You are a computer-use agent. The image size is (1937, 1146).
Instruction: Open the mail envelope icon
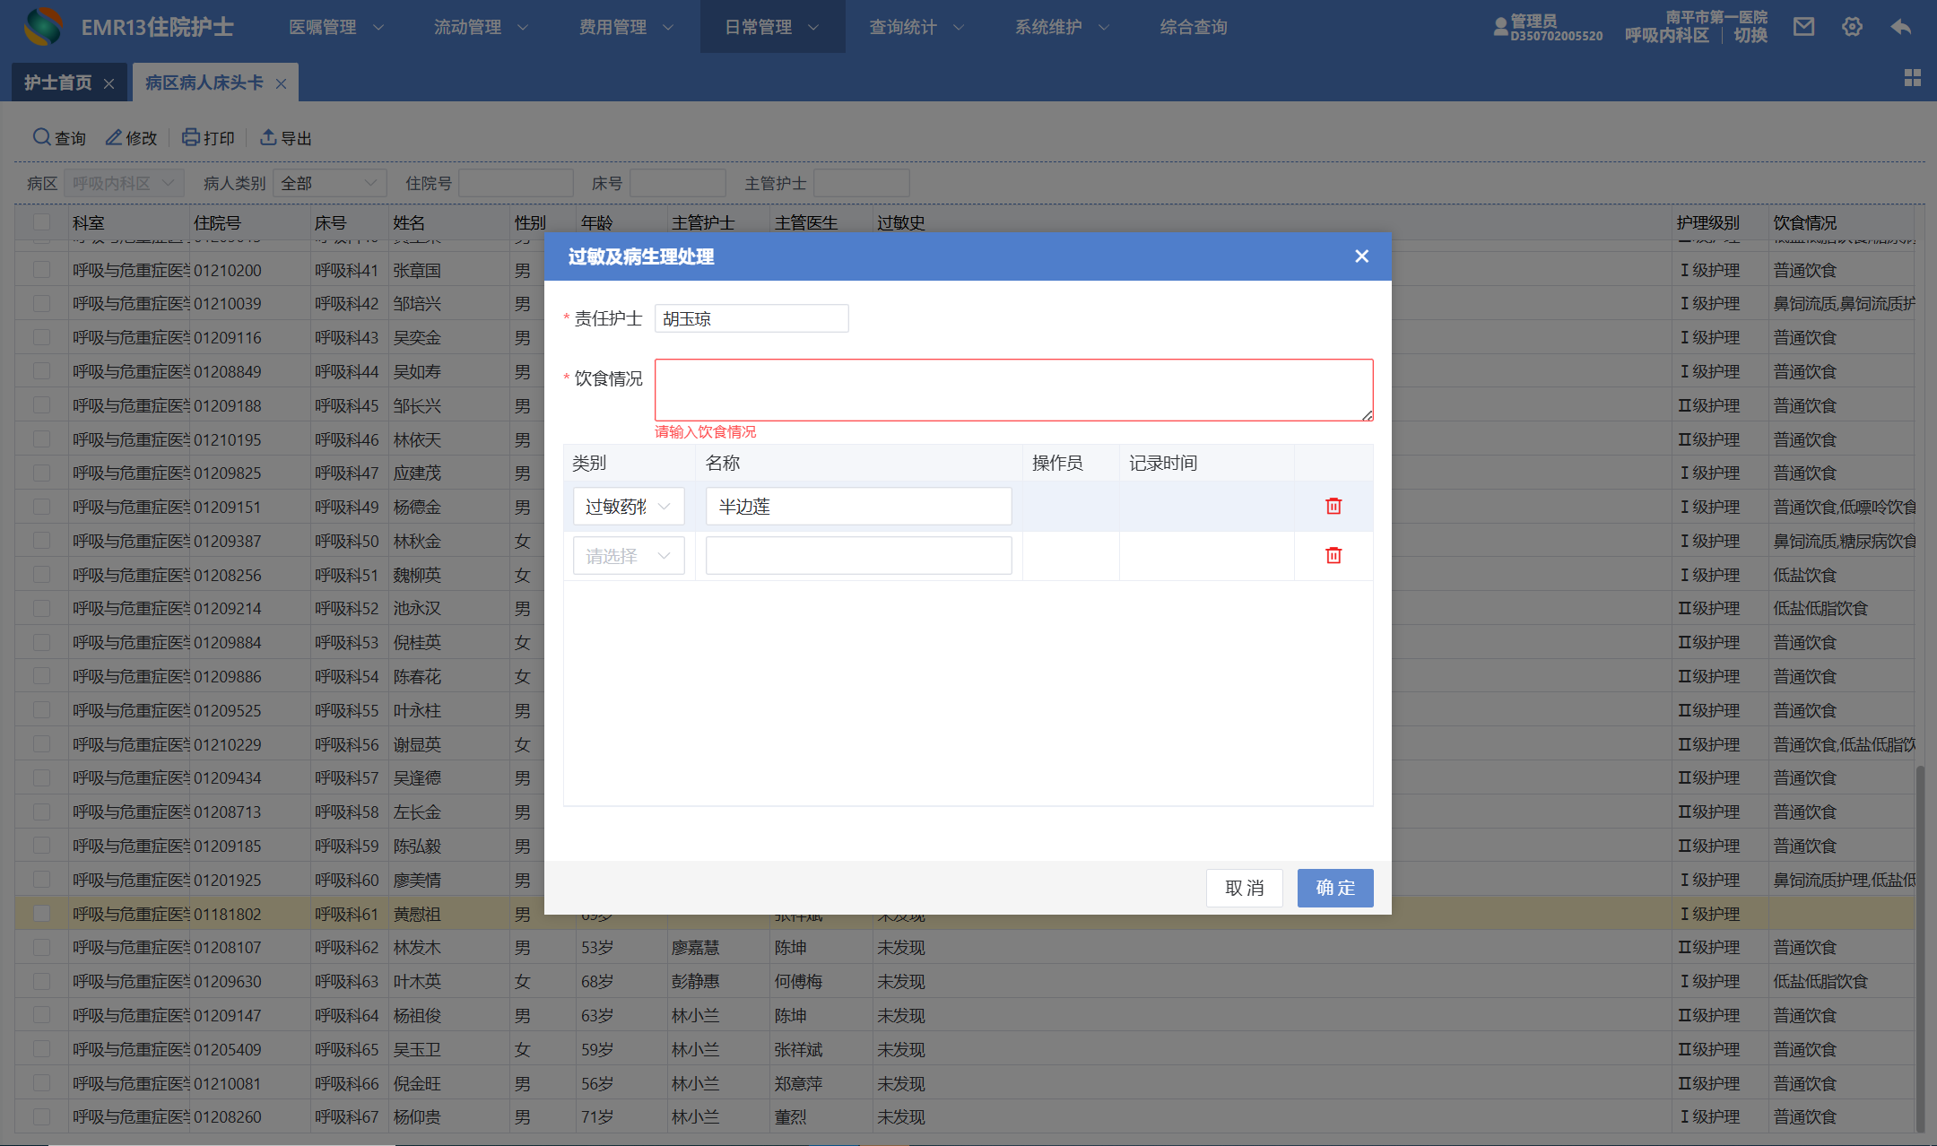click(1803, 27)
